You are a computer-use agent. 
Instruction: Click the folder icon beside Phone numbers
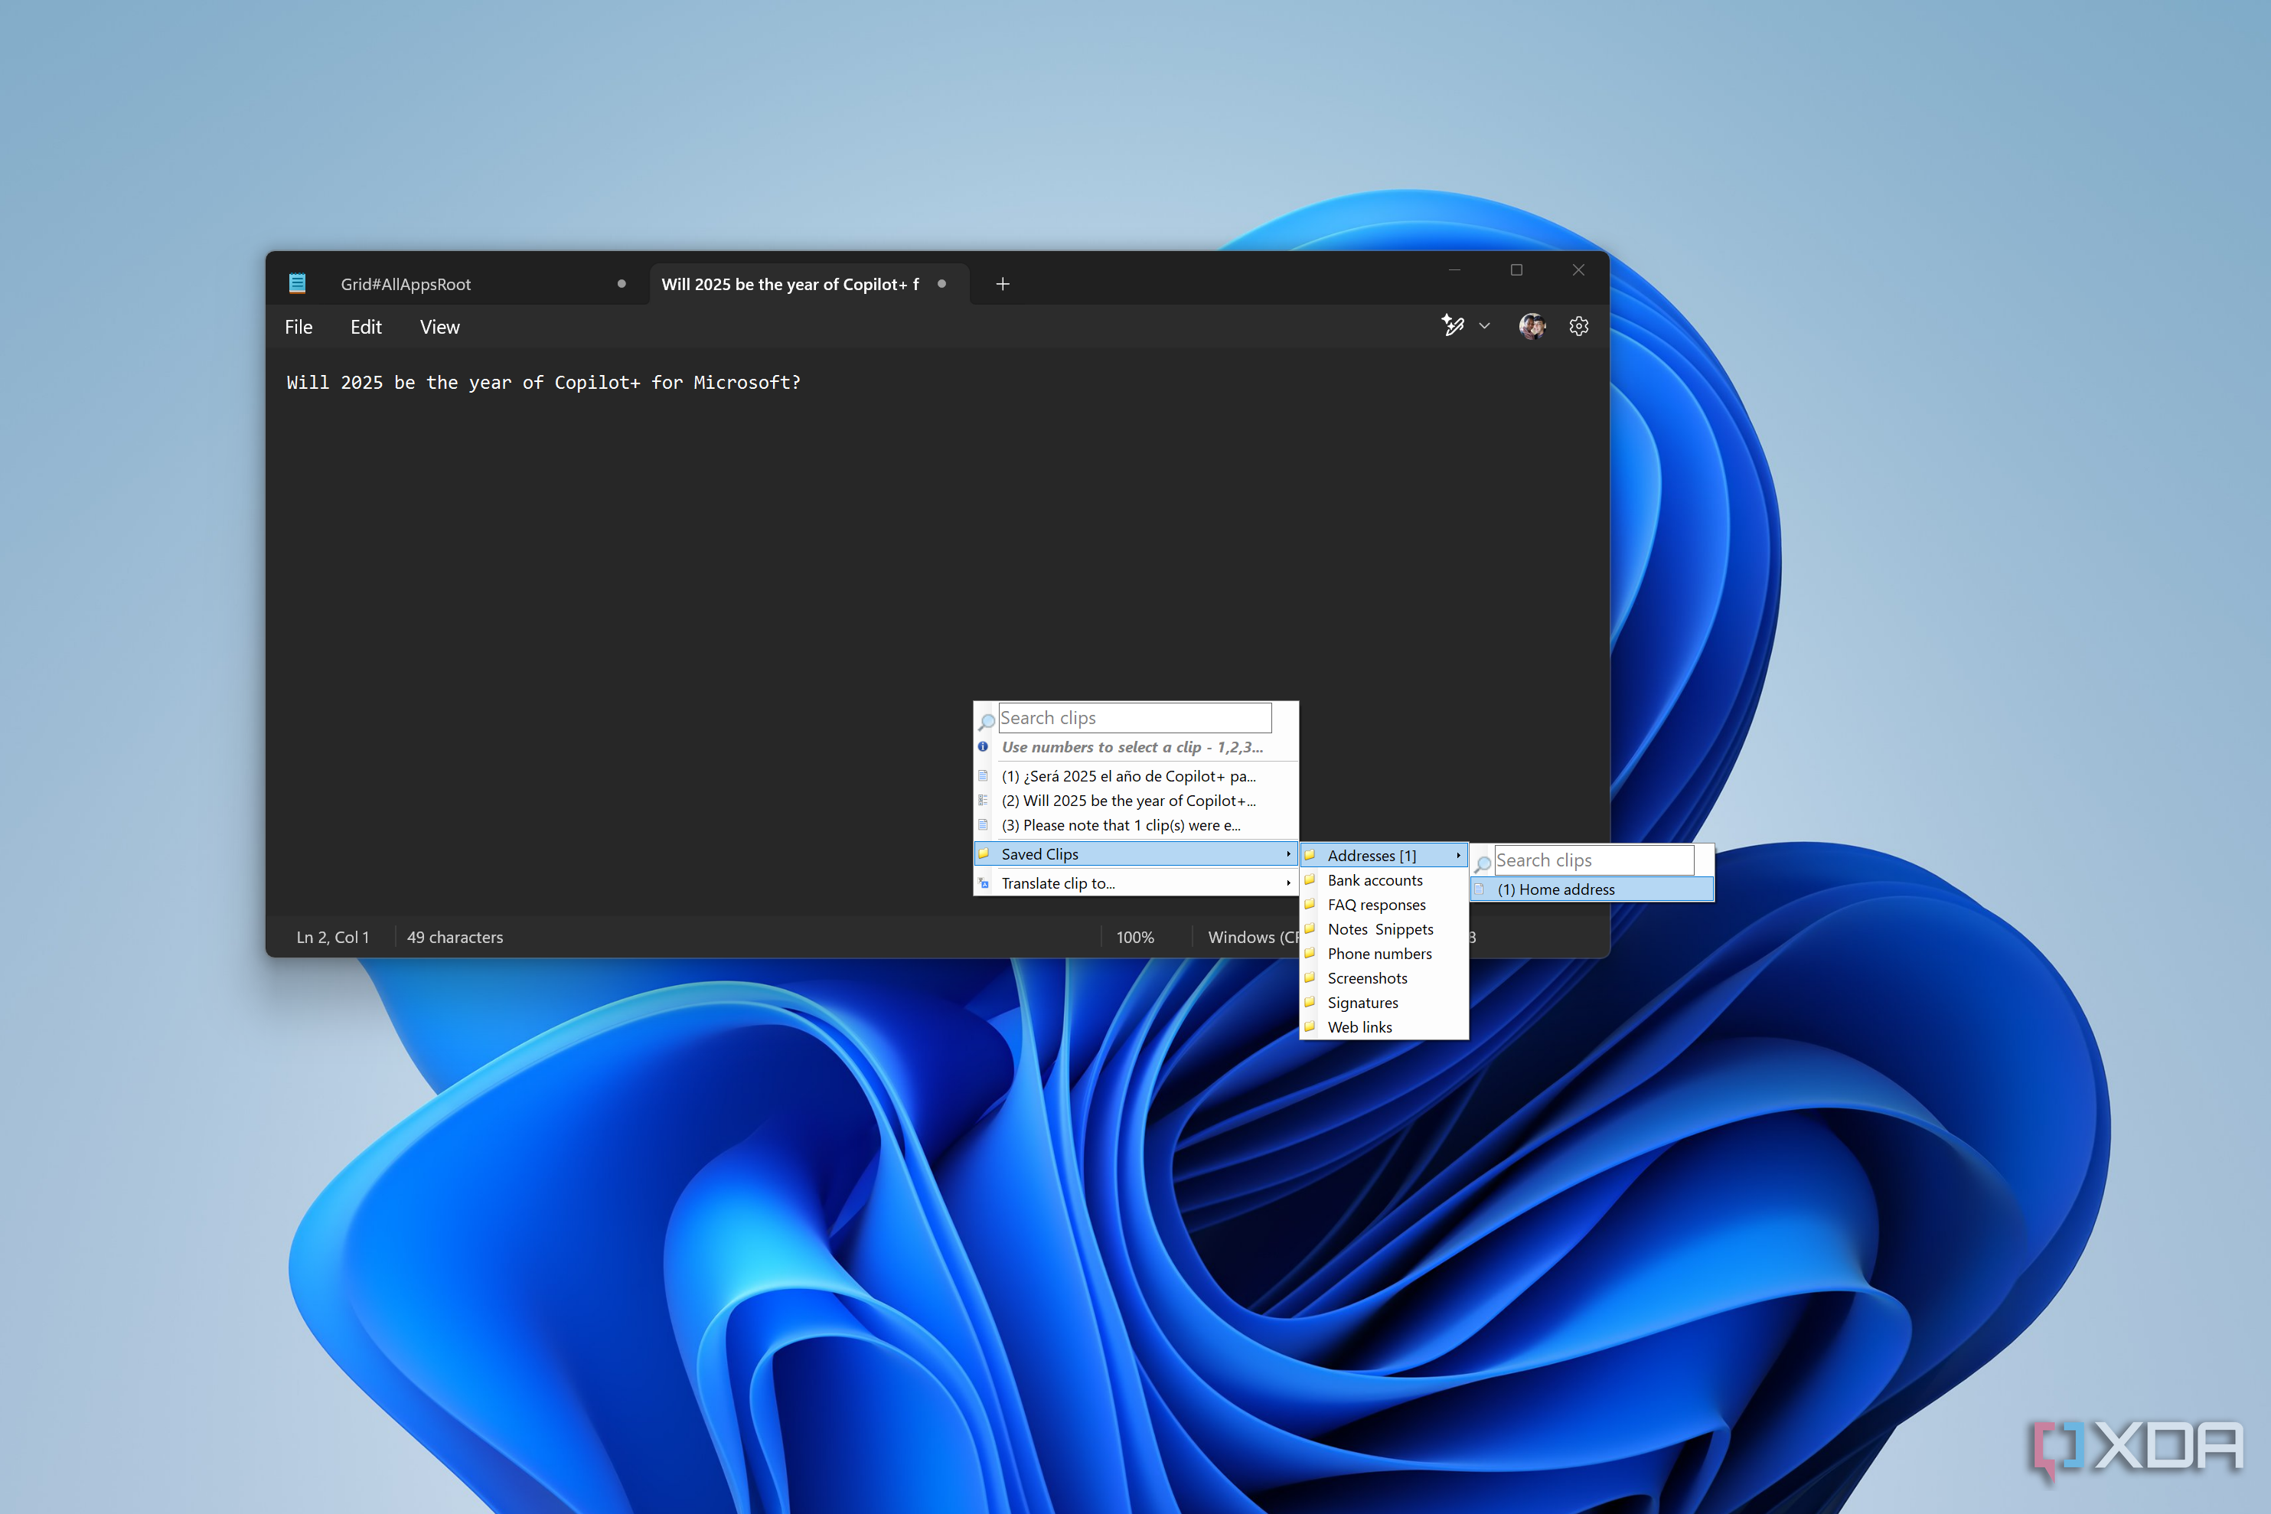1310,953
